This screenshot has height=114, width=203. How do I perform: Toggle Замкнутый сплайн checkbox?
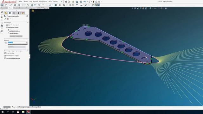click(7, 28)
